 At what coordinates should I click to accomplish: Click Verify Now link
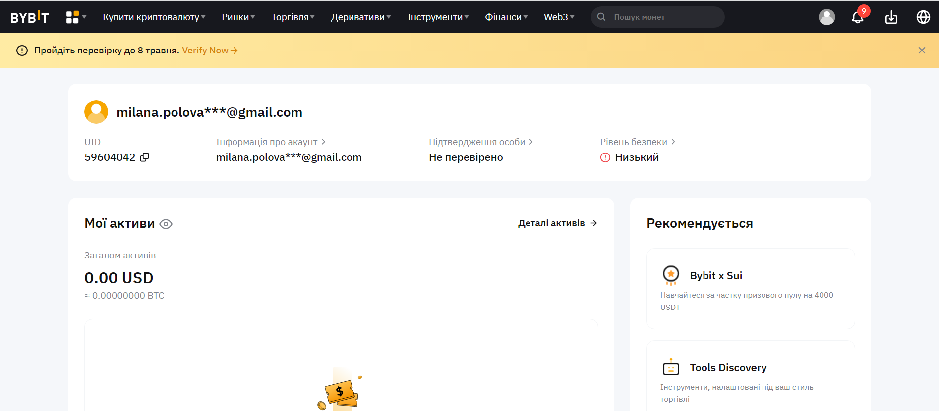(210, 51)
